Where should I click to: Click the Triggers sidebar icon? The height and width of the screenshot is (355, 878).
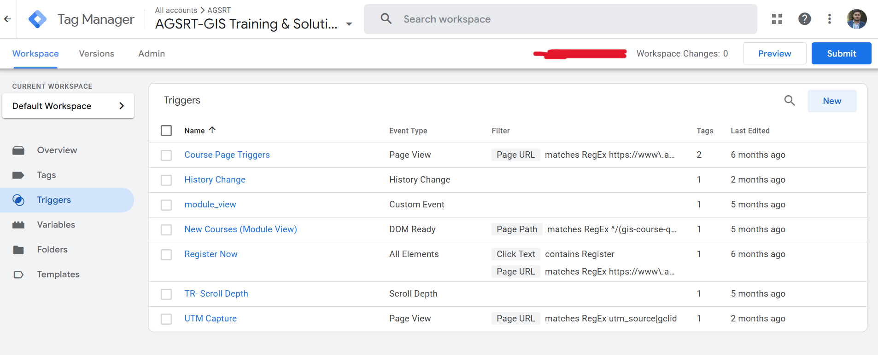pos(18,200)
